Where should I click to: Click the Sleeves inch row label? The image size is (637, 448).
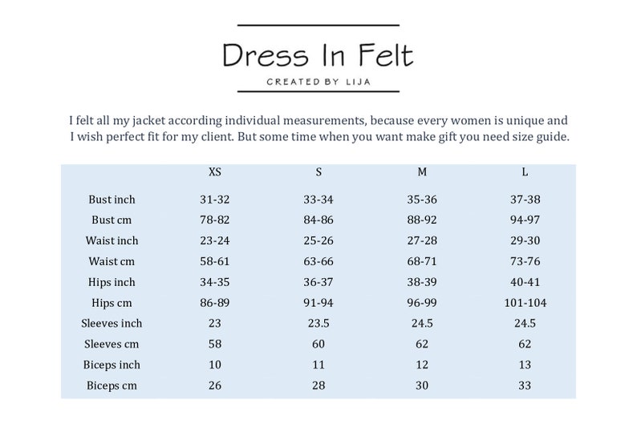click(112, 324)
